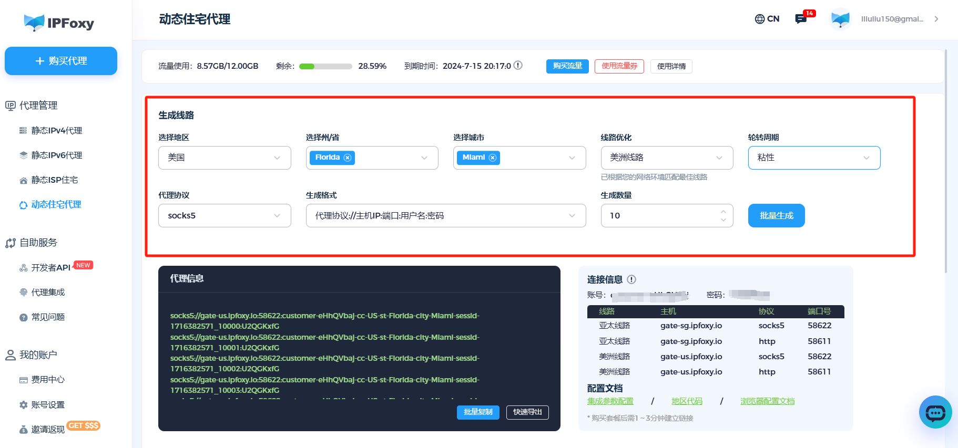Click the remaining traffic progress bar
This screenshot has width=958, height=448.
point(325,66)
